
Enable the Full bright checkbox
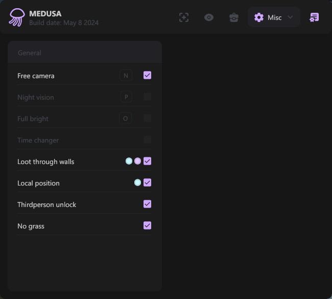[147, 119]
